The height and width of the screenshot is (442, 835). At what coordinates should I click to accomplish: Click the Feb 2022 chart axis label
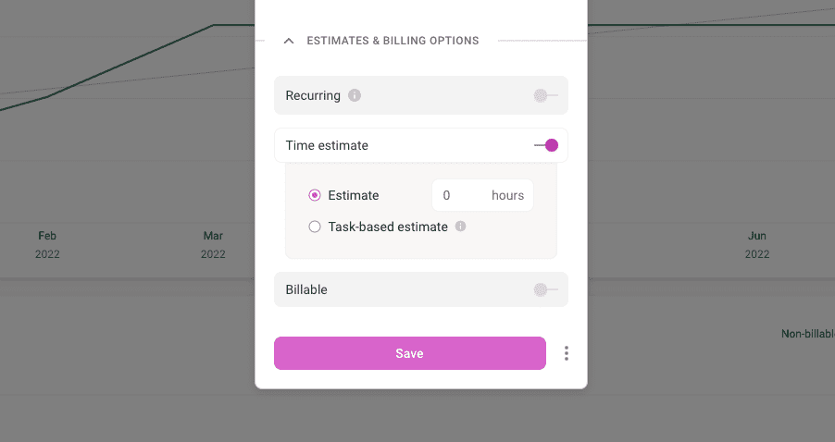tap(47, 245)
